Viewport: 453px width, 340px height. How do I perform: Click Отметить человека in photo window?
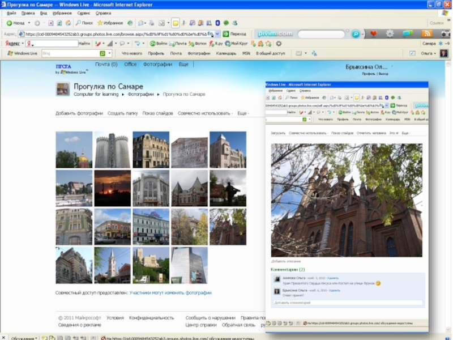[x=371, y=133]
